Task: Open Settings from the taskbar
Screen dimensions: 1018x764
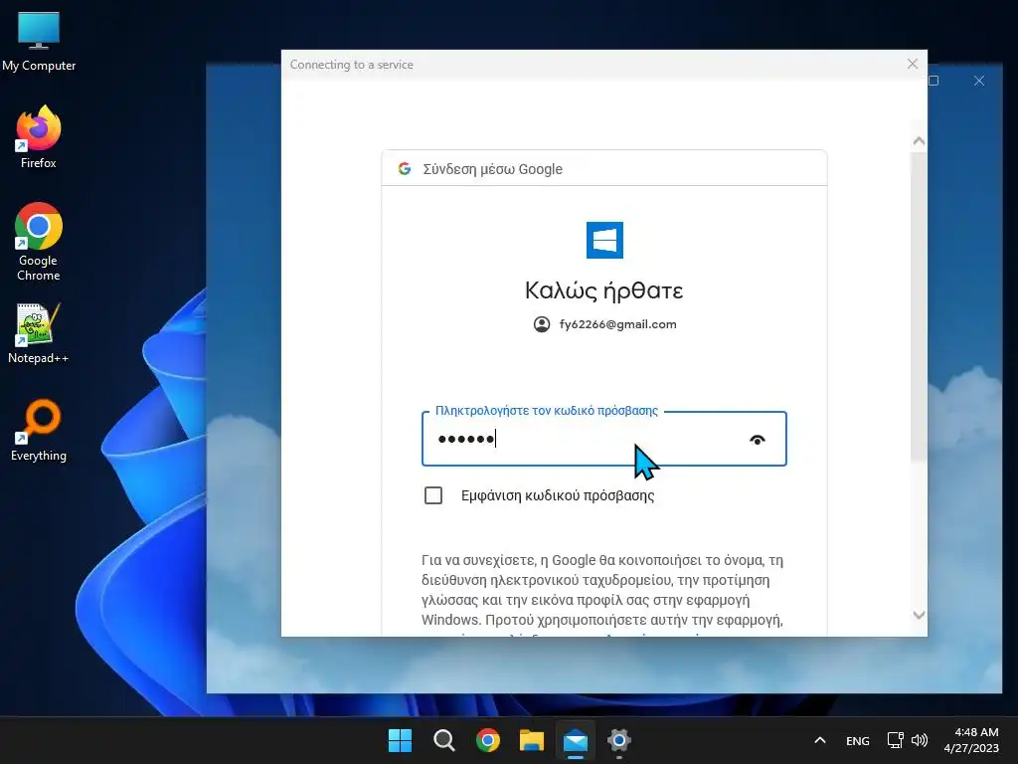Action: coord(618,740)
